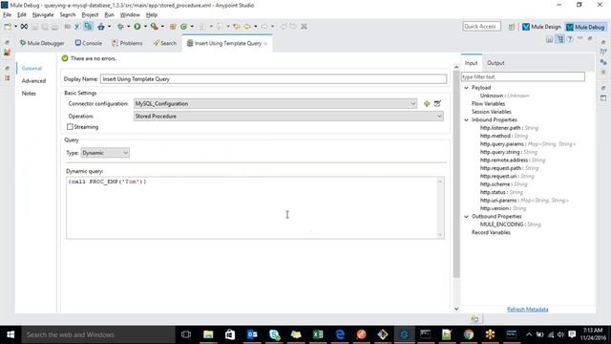Collapse the Outbound Properties node
This screenshot has height=344, width=611.
click(467, 217)
